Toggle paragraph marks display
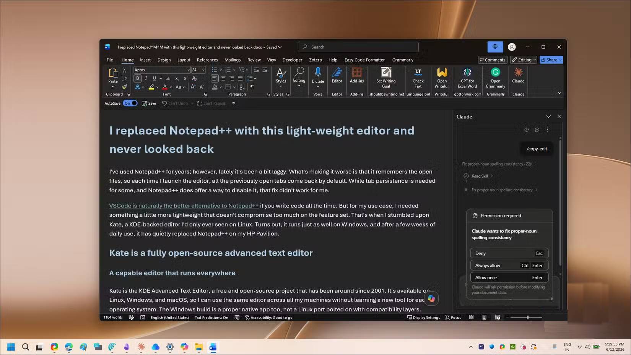Viewport: 631px width, 355px height. [252, 87]
